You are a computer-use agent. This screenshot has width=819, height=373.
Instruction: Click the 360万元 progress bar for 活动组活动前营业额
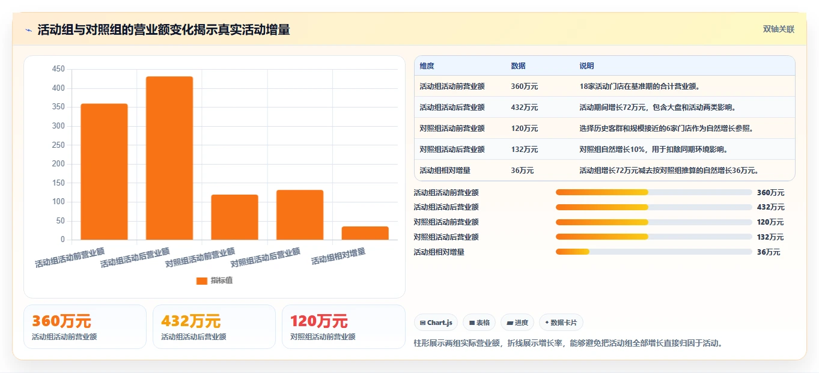(654, 192)
